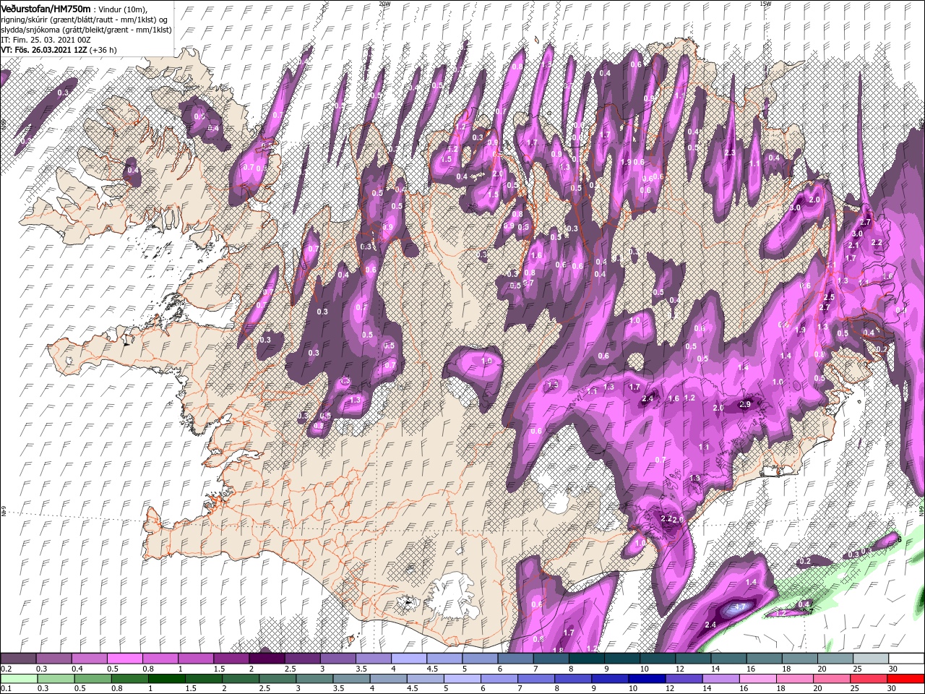Click the 2.9 snowfall value on the map
This screenshot has height=694, width=925.
746,404
